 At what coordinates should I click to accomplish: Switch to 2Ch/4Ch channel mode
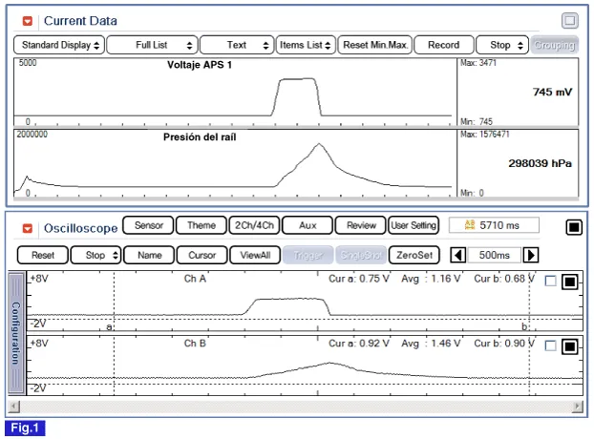(253, 226)
